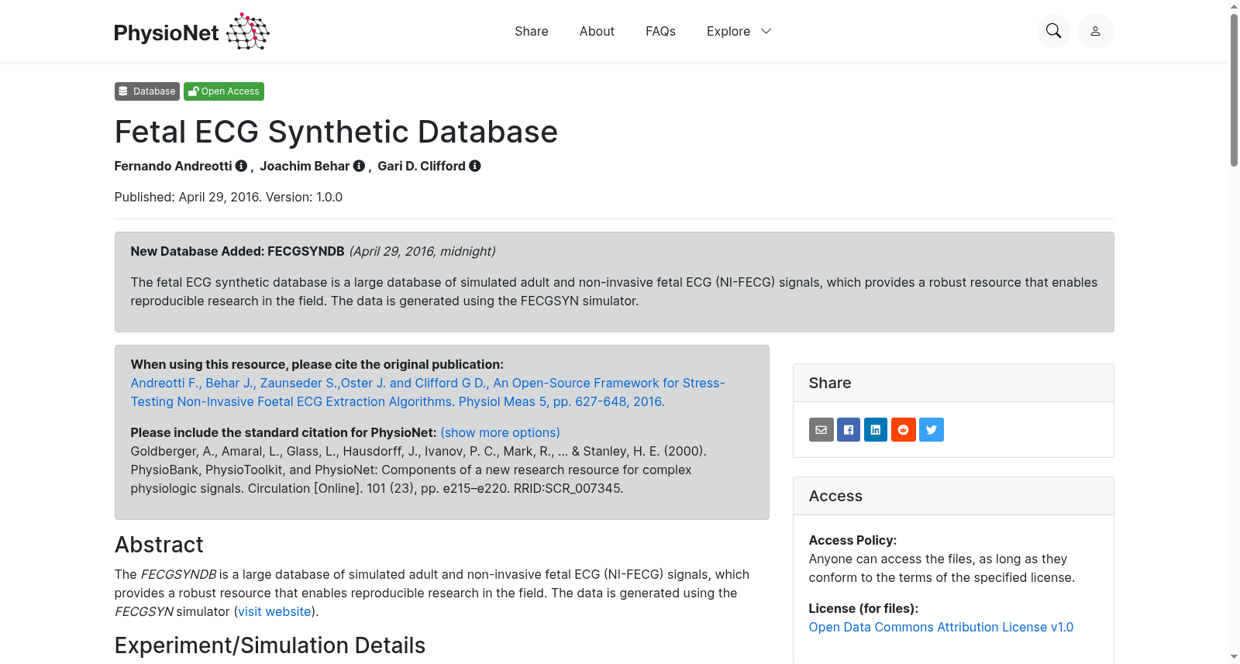Share on Reddit icon

tap(904, 429)
